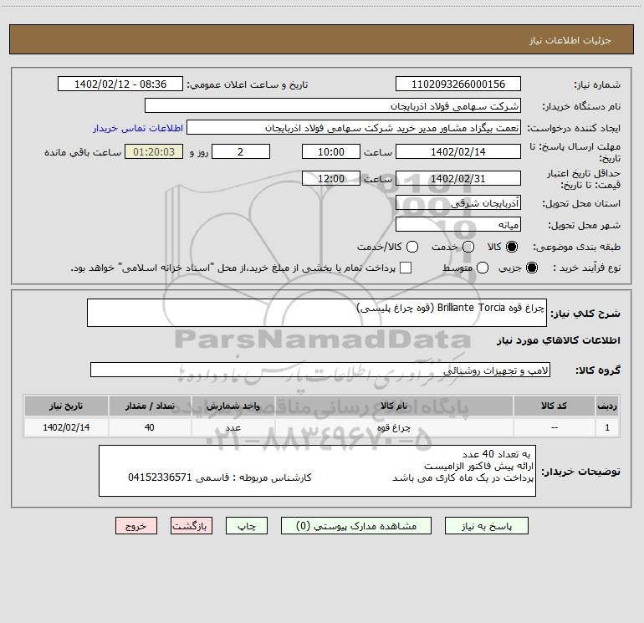Click goods group field لامپ و تجهیزات روشنائی
The width and height of the screenshot is (644, 623).
point(320,370)
